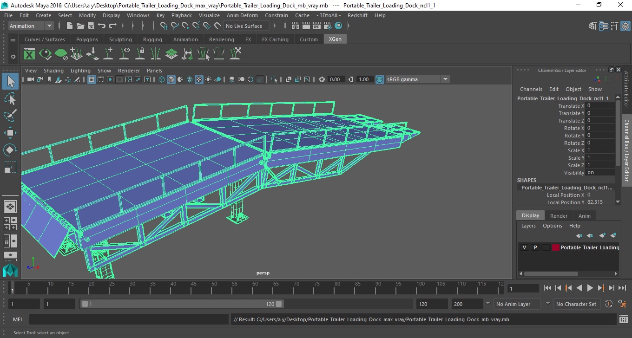Viewport: 632px width, 338px height.
Task: Toggle textured display checker icon
Action: [199, 79]
